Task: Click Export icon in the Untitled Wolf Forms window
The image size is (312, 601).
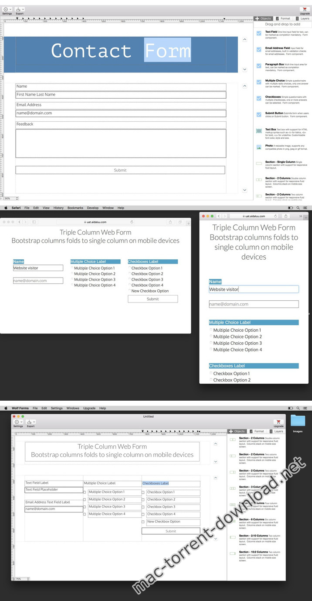Action: coord(30,422)
